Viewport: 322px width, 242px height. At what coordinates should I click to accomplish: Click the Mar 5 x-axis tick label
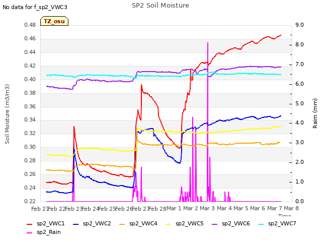coord(241,209)
